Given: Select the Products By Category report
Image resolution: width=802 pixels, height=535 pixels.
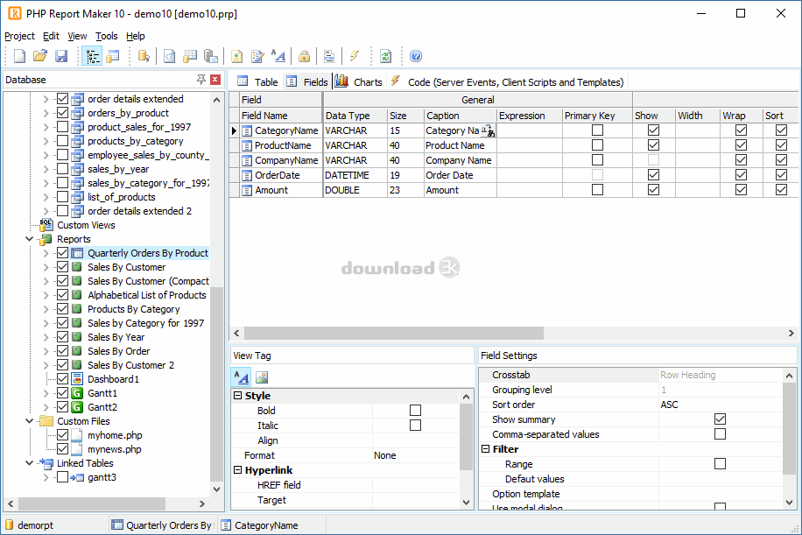Looking at the screenshot, I should coord(133,309).
